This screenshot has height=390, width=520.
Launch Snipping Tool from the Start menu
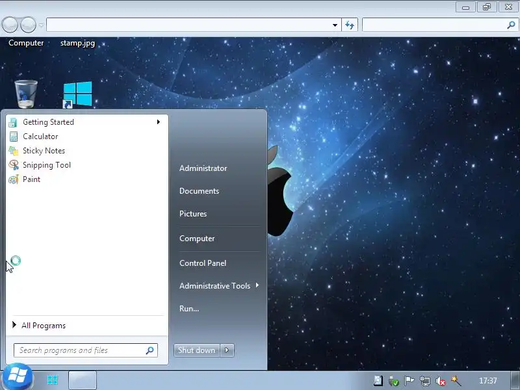(87, 165)
